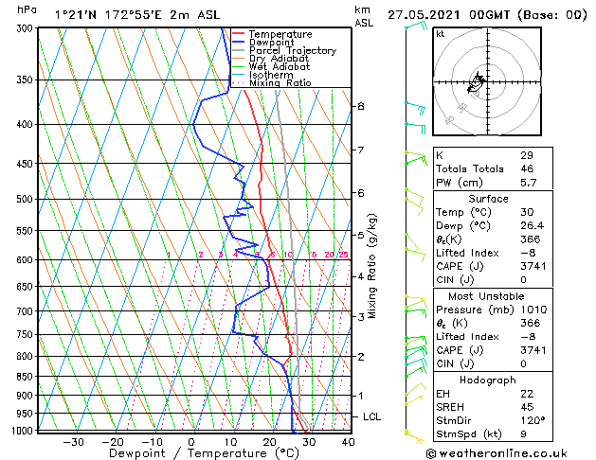Image resolution: width=596 pixels, height=460 pixels.
Task: Click the Pressure (mb) value 1010
Action: [x=533, y=310]
